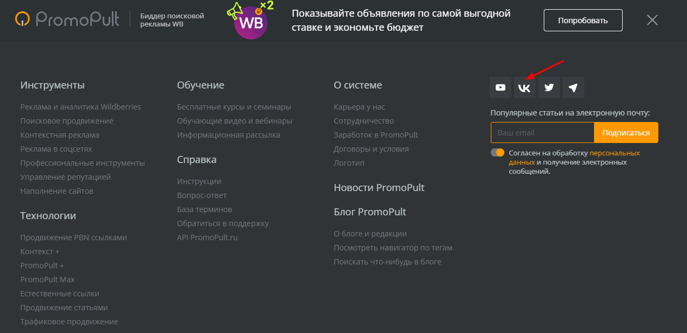Open Продвижение PBN ссылками link
Viewport: 687px width, 333px height.
[74, 237]
